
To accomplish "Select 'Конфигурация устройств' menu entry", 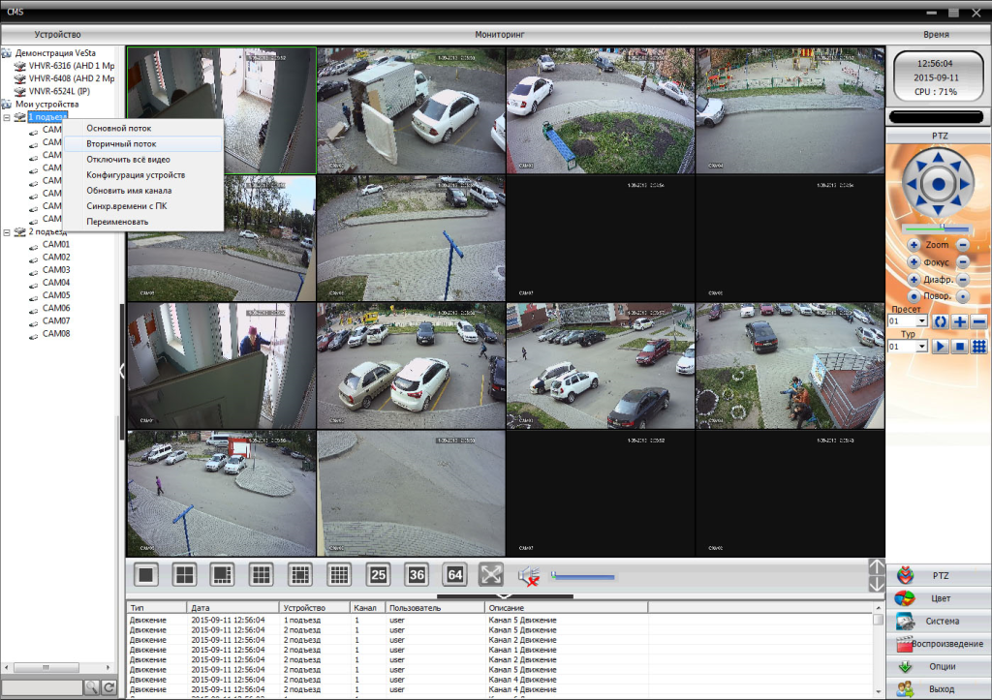I will point(136,175).
